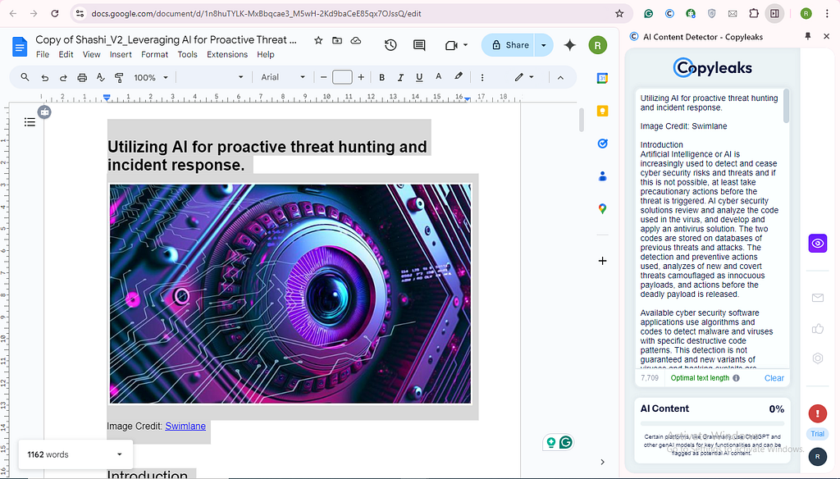Expand the word count dropdown
Screen dimensions: 840x479
pos(120,454)
